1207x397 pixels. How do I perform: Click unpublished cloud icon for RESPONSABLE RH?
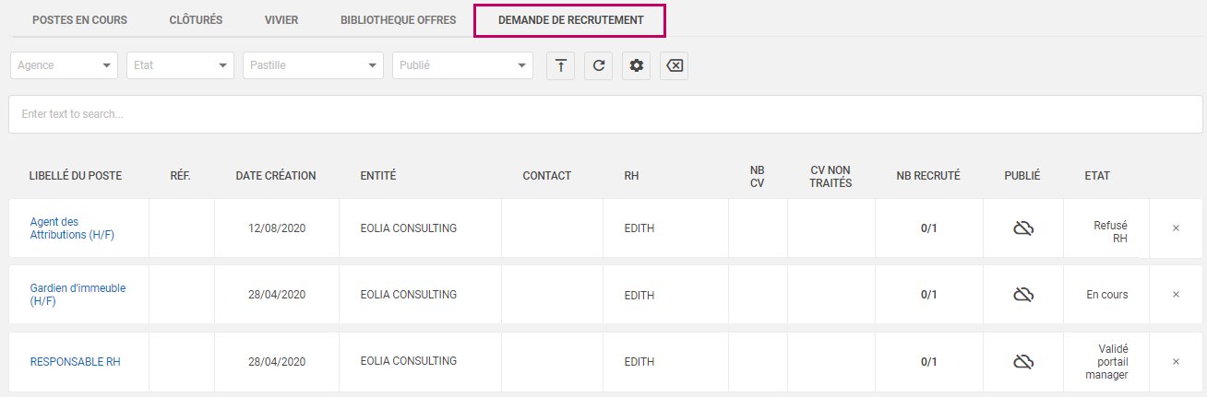[x=1022, y=362]
